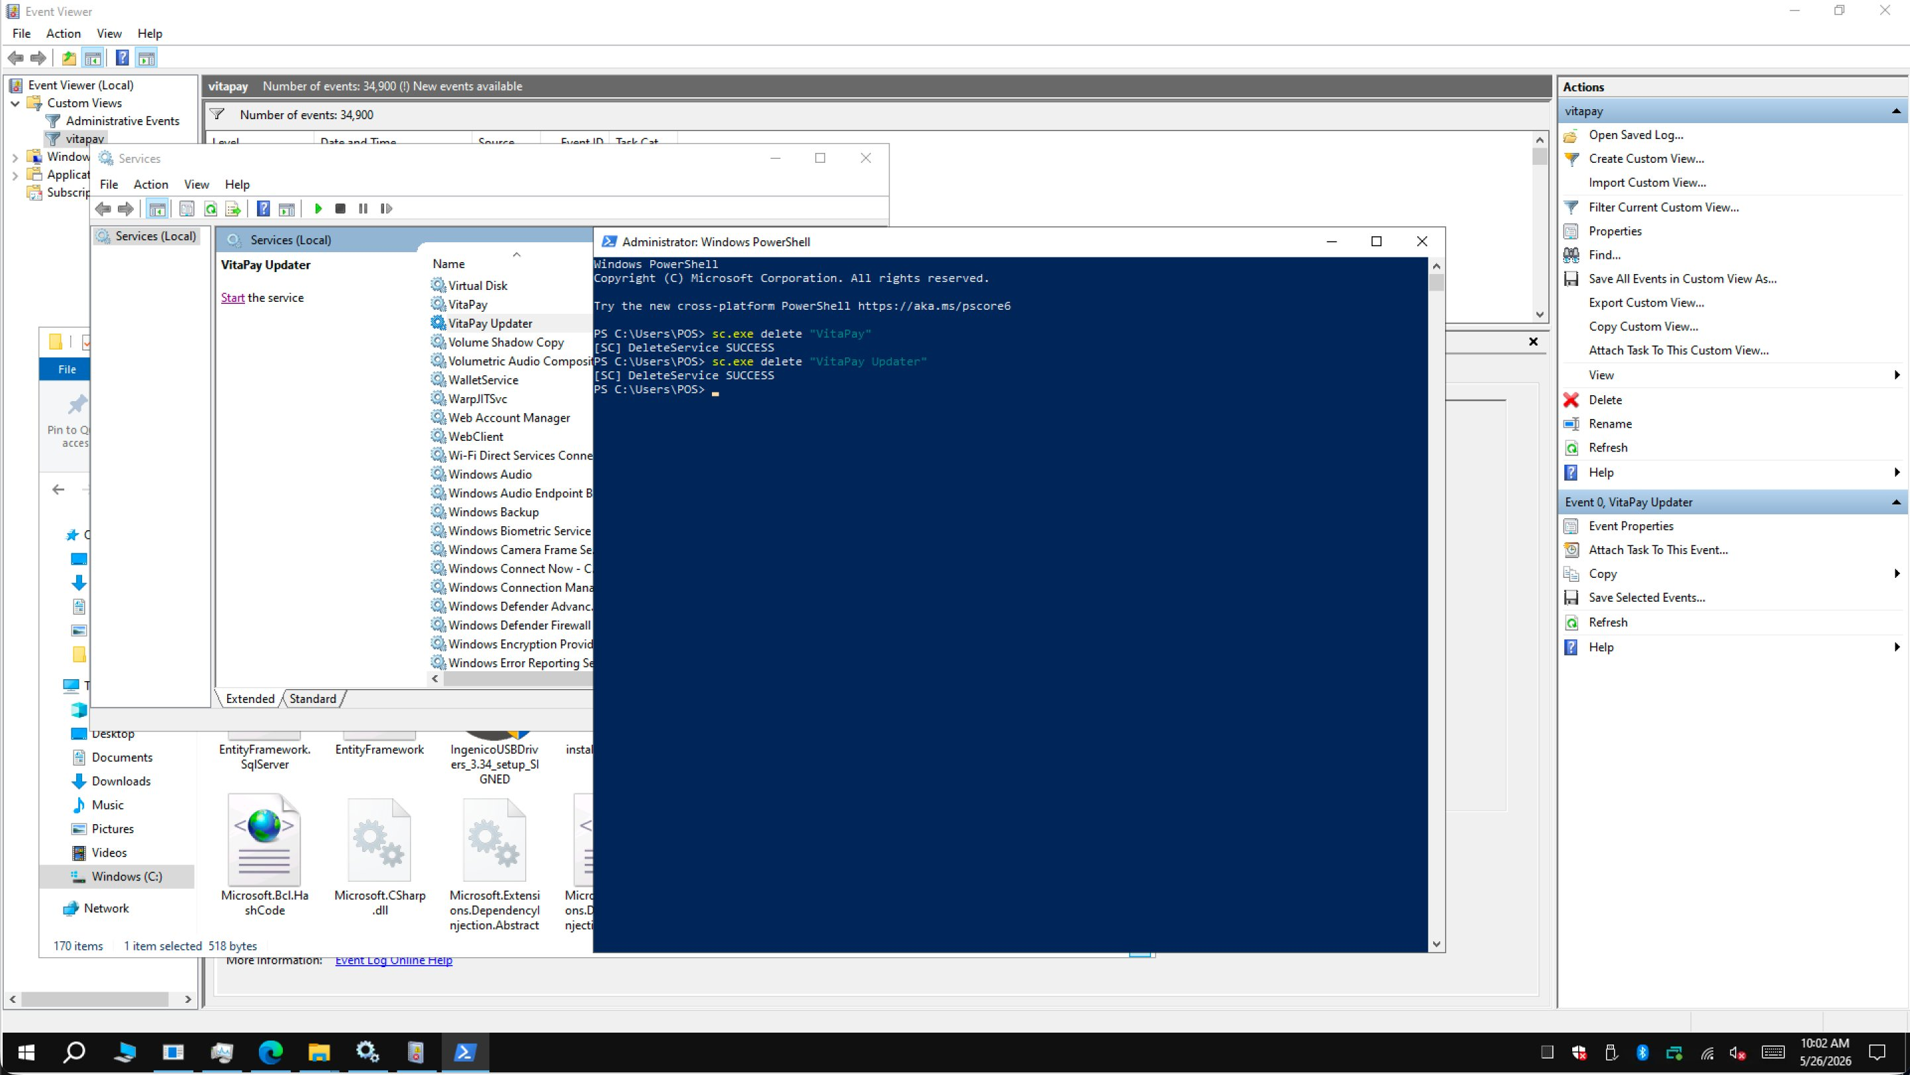
Task: Click Event Properties action
Action: (1631, 526)
